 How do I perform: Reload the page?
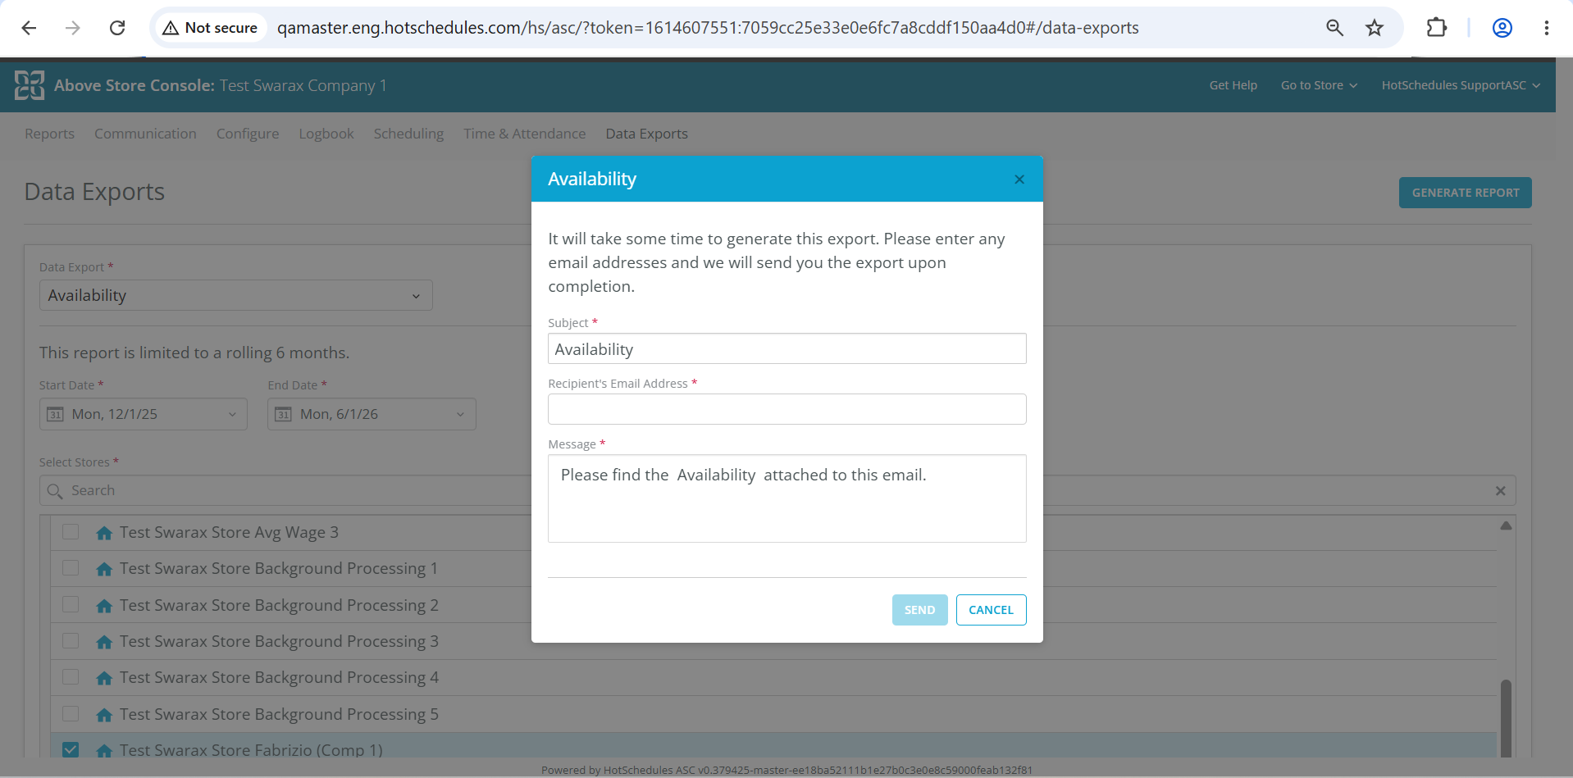click(x=117, y=28)
